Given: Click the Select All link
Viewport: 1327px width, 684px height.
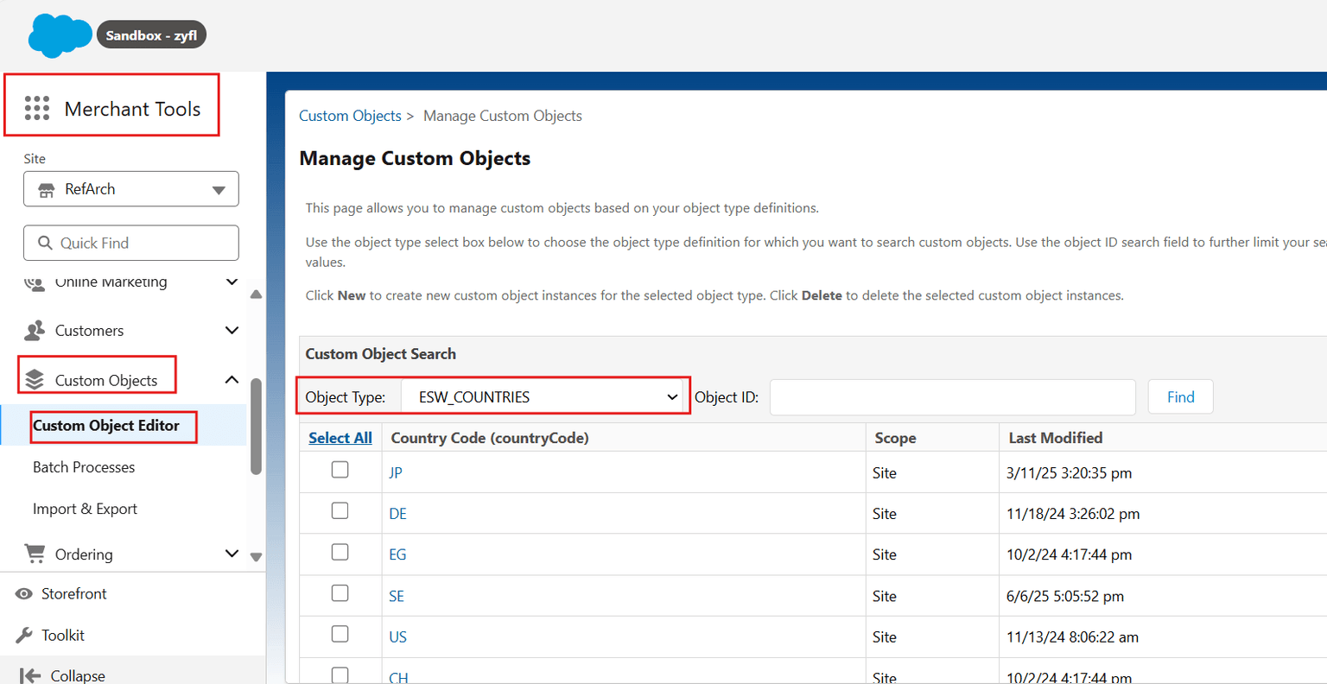Looking at the screenshot, I should pos(340,438).
